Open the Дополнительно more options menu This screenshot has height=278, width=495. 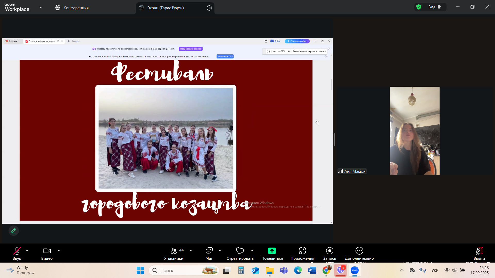pos(359,251)
